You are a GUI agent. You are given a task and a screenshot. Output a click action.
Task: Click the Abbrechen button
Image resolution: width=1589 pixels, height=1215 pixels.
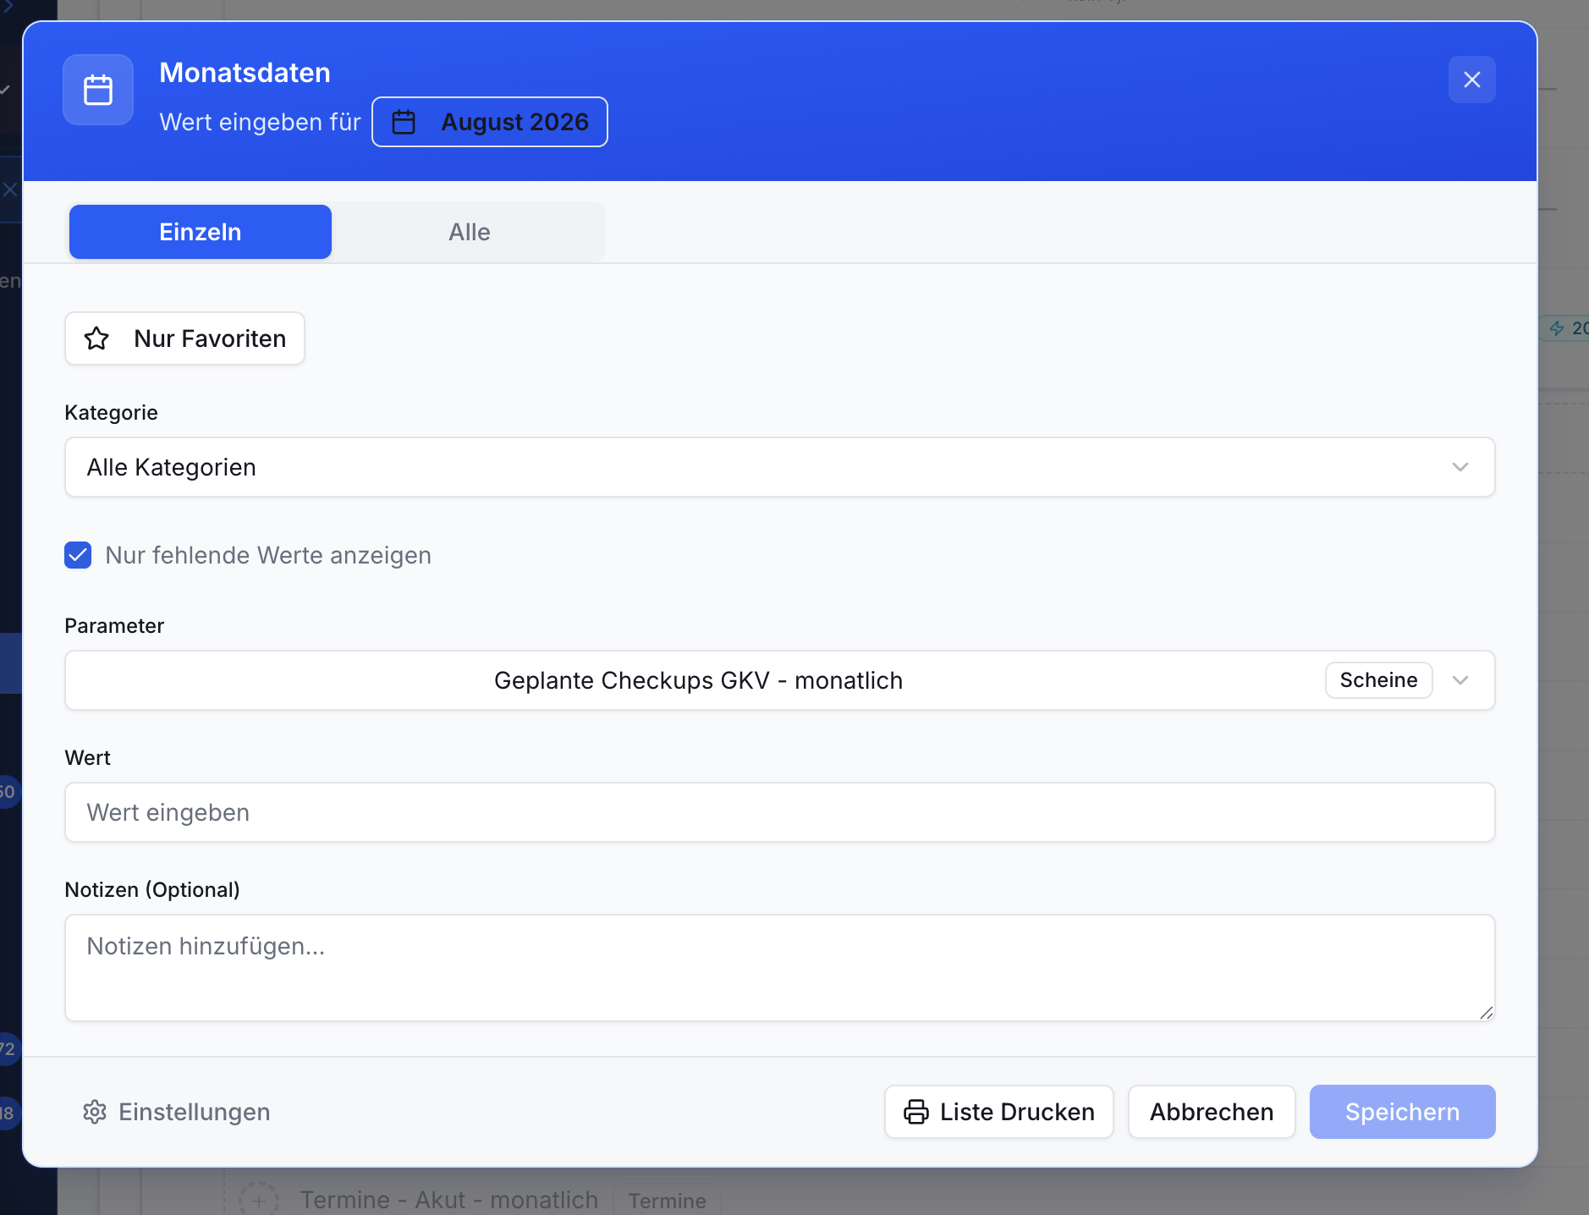coord(1212,1112)
